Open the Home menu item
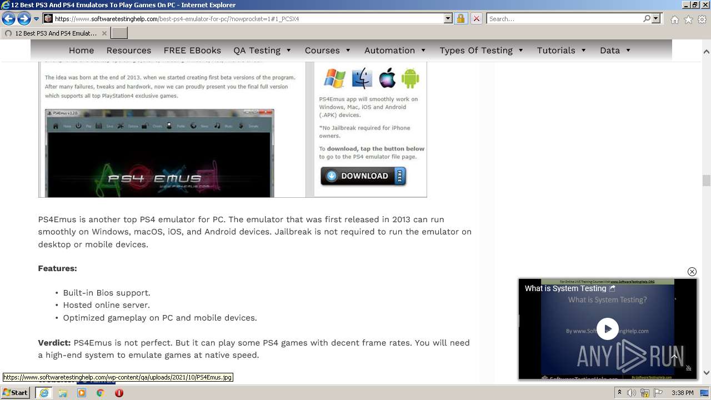 81,50
